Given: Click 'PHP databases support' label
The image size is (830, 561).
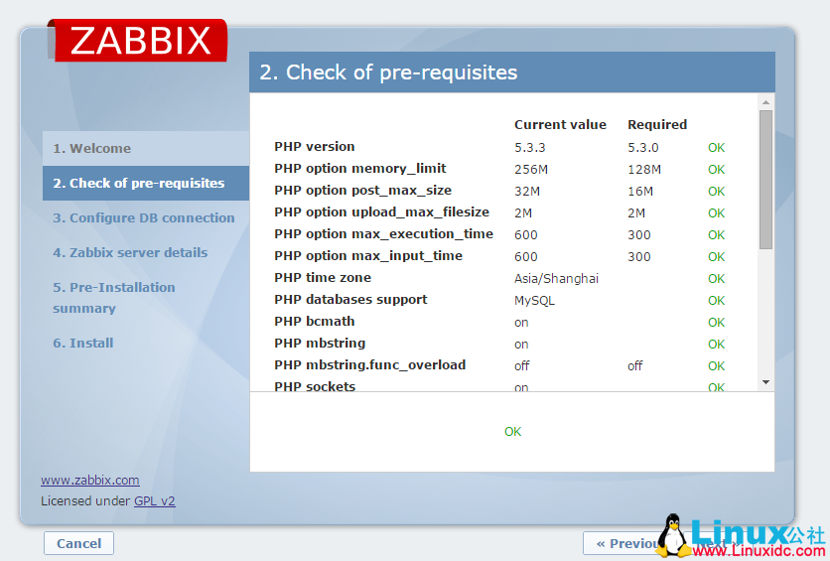Looking at the screenshot, I should [x=350, y=299].
